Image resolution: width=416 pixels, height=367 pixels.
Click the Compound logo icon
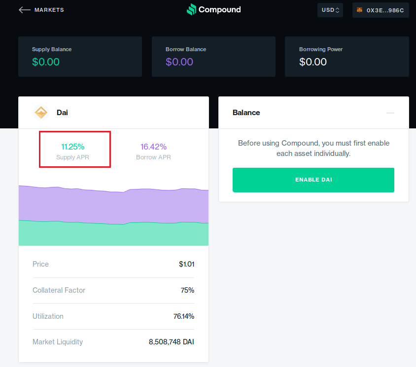(x=192, y=9)
